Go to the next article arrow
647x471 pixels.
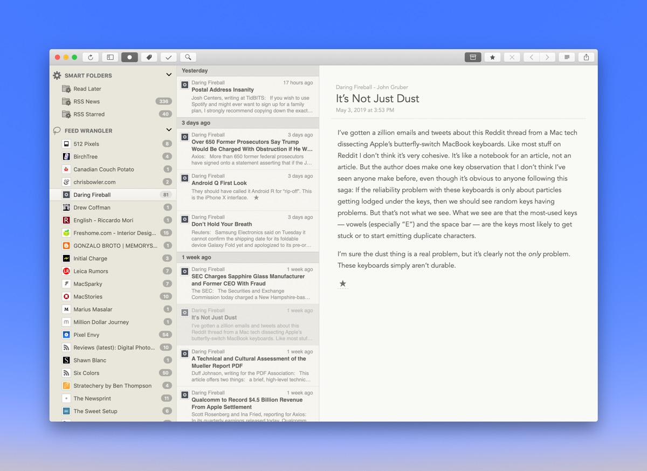tap(548, 57)
